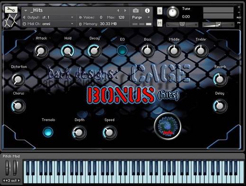Click the PV button in header
Image resolution: width=246 pixels, height=186 pixels.
[x=239, y=23]
